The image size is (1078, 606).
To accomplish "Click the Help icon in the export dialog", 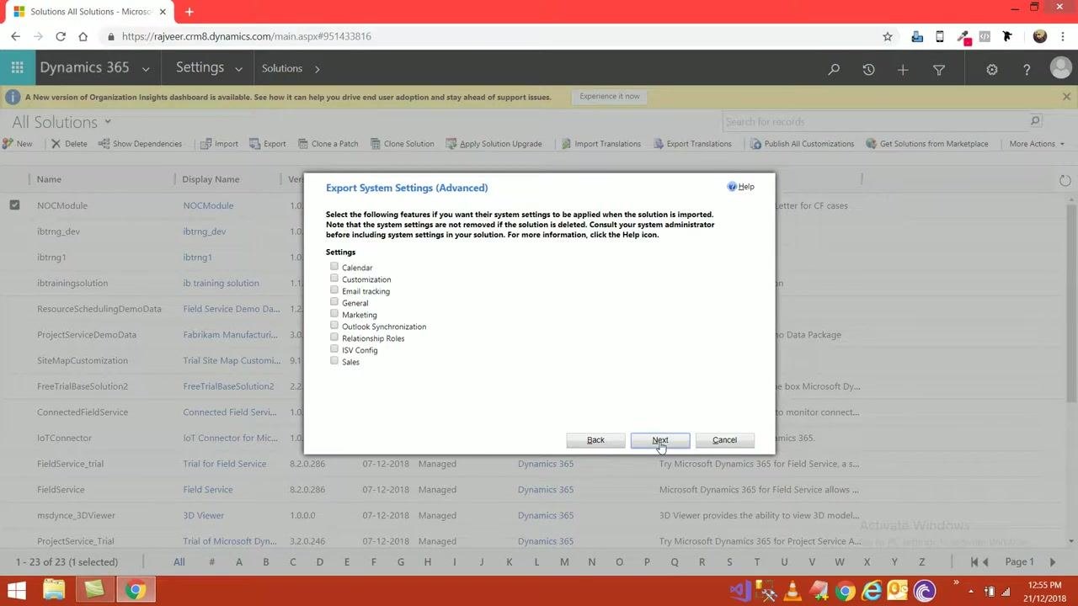I will [740, 187].
